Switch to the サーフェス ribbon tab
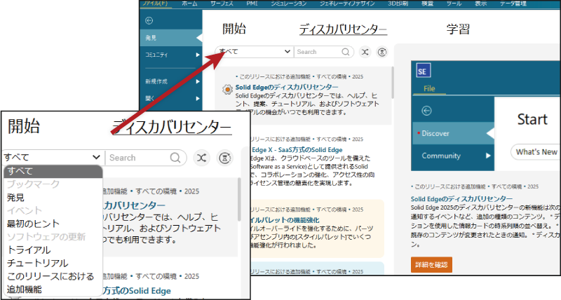The height and width of the screenshot is (300, 561). pyautogui.click(x=222, y=4)
